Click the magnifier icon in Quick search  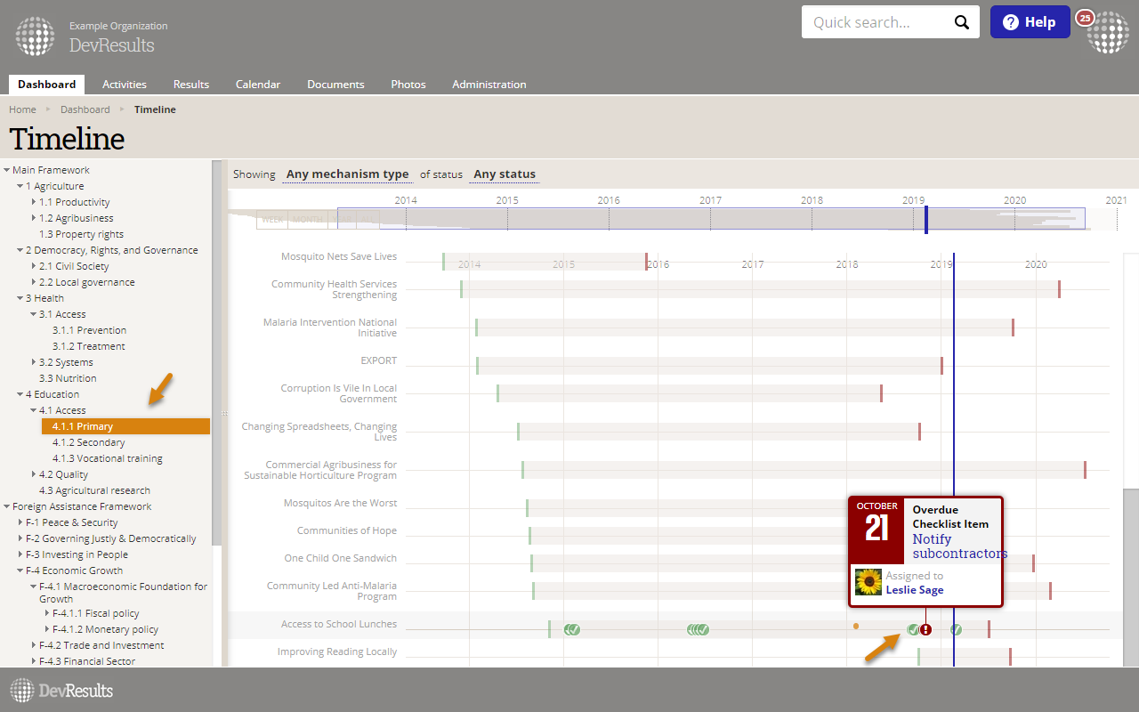(961, 23)
